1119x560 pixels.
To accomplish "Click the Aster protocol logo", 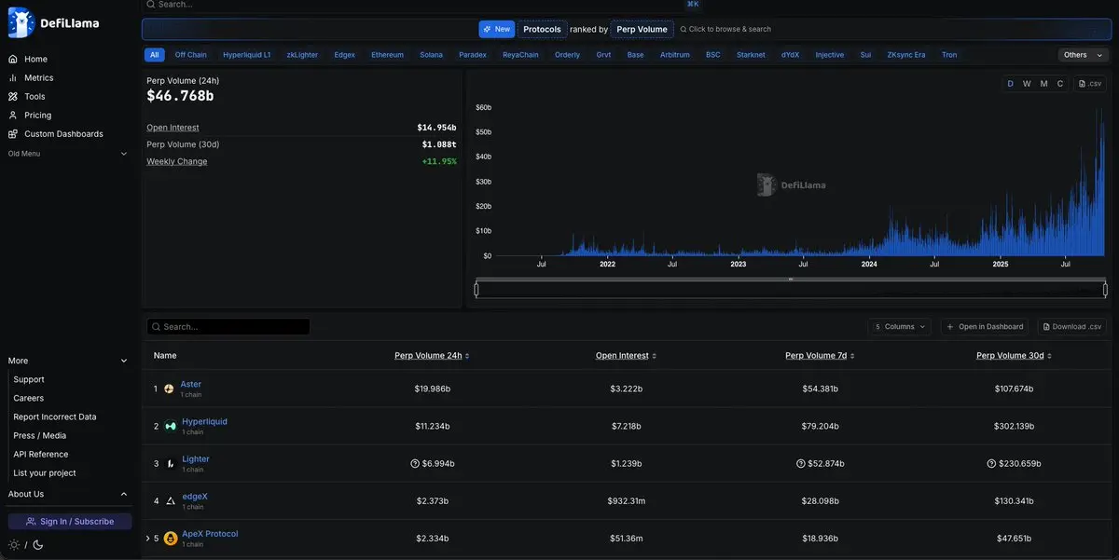I will 169,389.
